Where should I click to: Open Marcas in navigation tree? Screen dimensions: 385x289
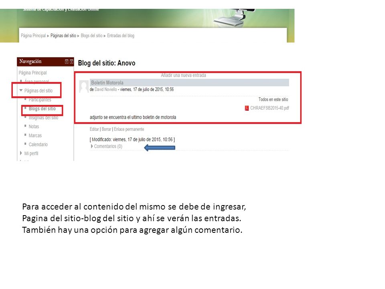pyautogui.click(x=35, y=135)
